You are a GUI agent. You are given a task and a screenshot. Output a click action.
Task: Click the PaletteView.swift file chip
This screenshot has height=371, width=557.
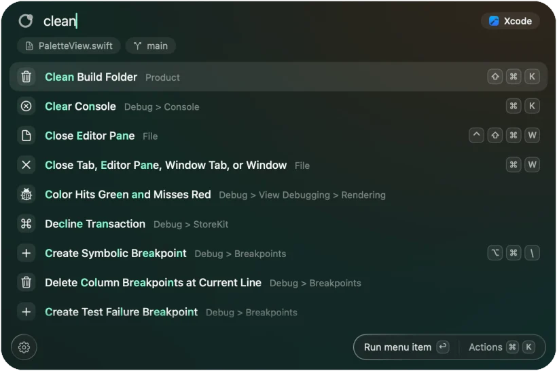coord(69,45)
